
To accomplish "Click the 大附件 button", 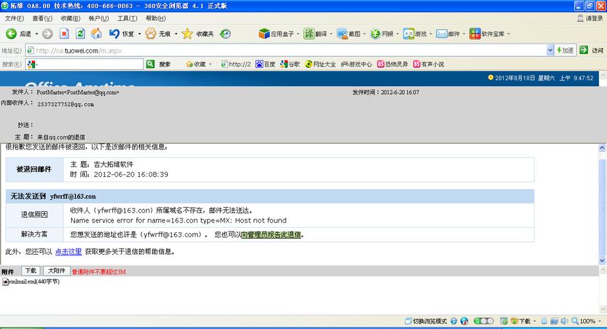I will coord(57,271).
